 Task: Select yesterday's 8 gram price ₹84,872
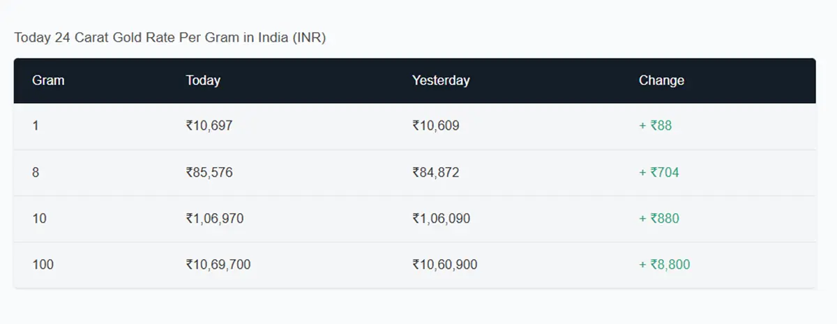[x=436, y=172]
